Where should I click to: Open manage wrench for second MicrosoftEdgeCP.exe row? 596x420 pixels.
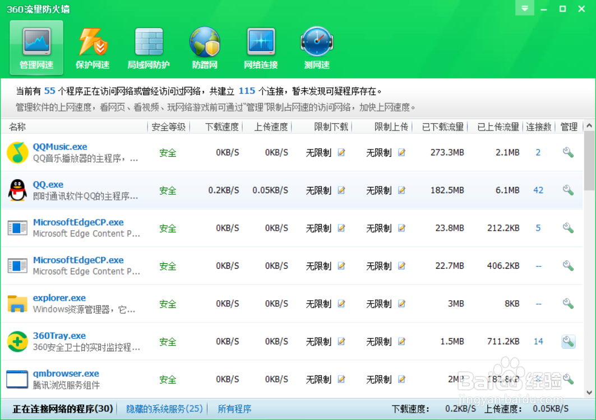click(569, 266)
